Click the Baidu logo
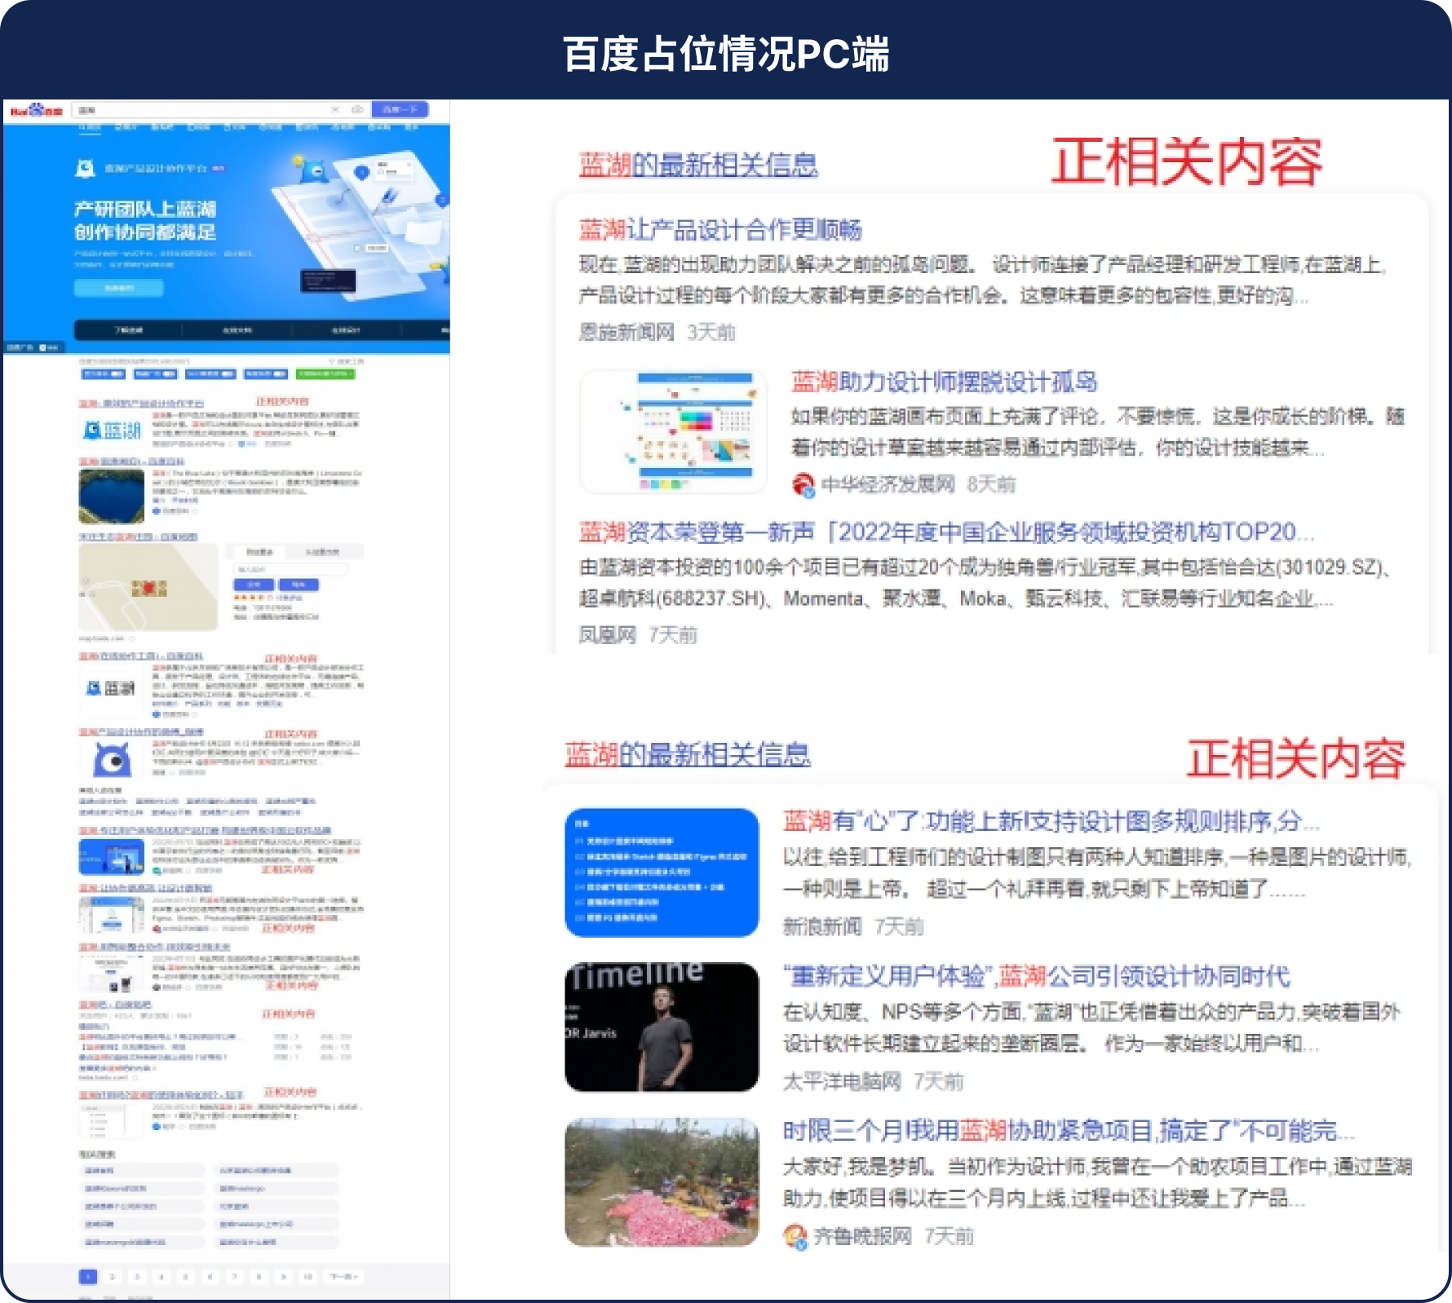1452x1303 pixels. 36,110
